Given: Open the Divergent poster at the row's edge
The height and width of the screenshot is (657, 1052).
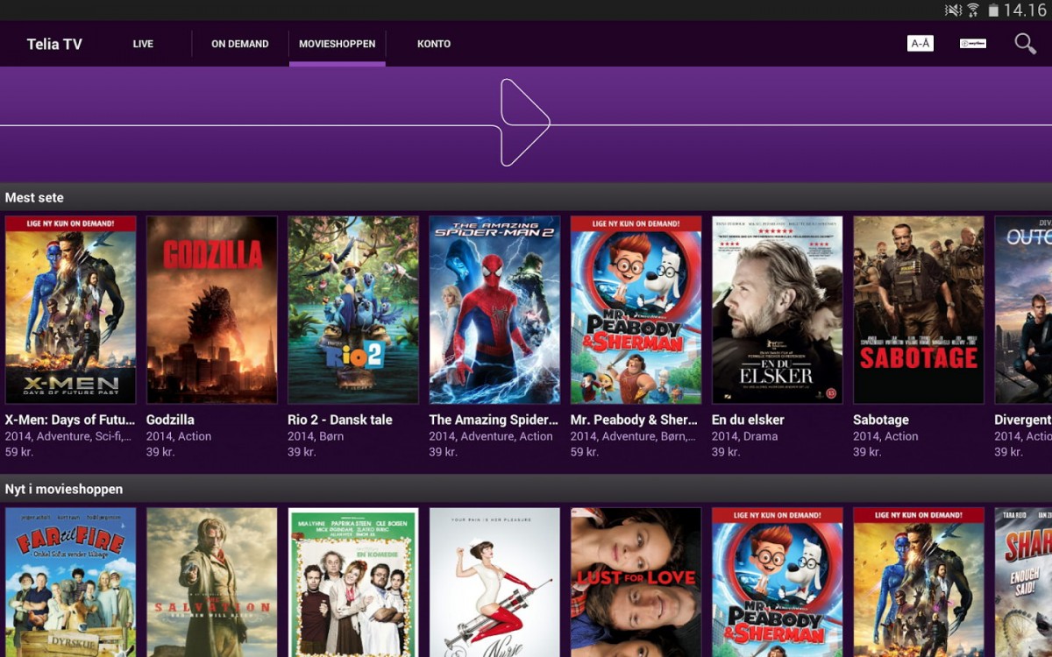Looking at the screenshot, I should point(1023,310).
